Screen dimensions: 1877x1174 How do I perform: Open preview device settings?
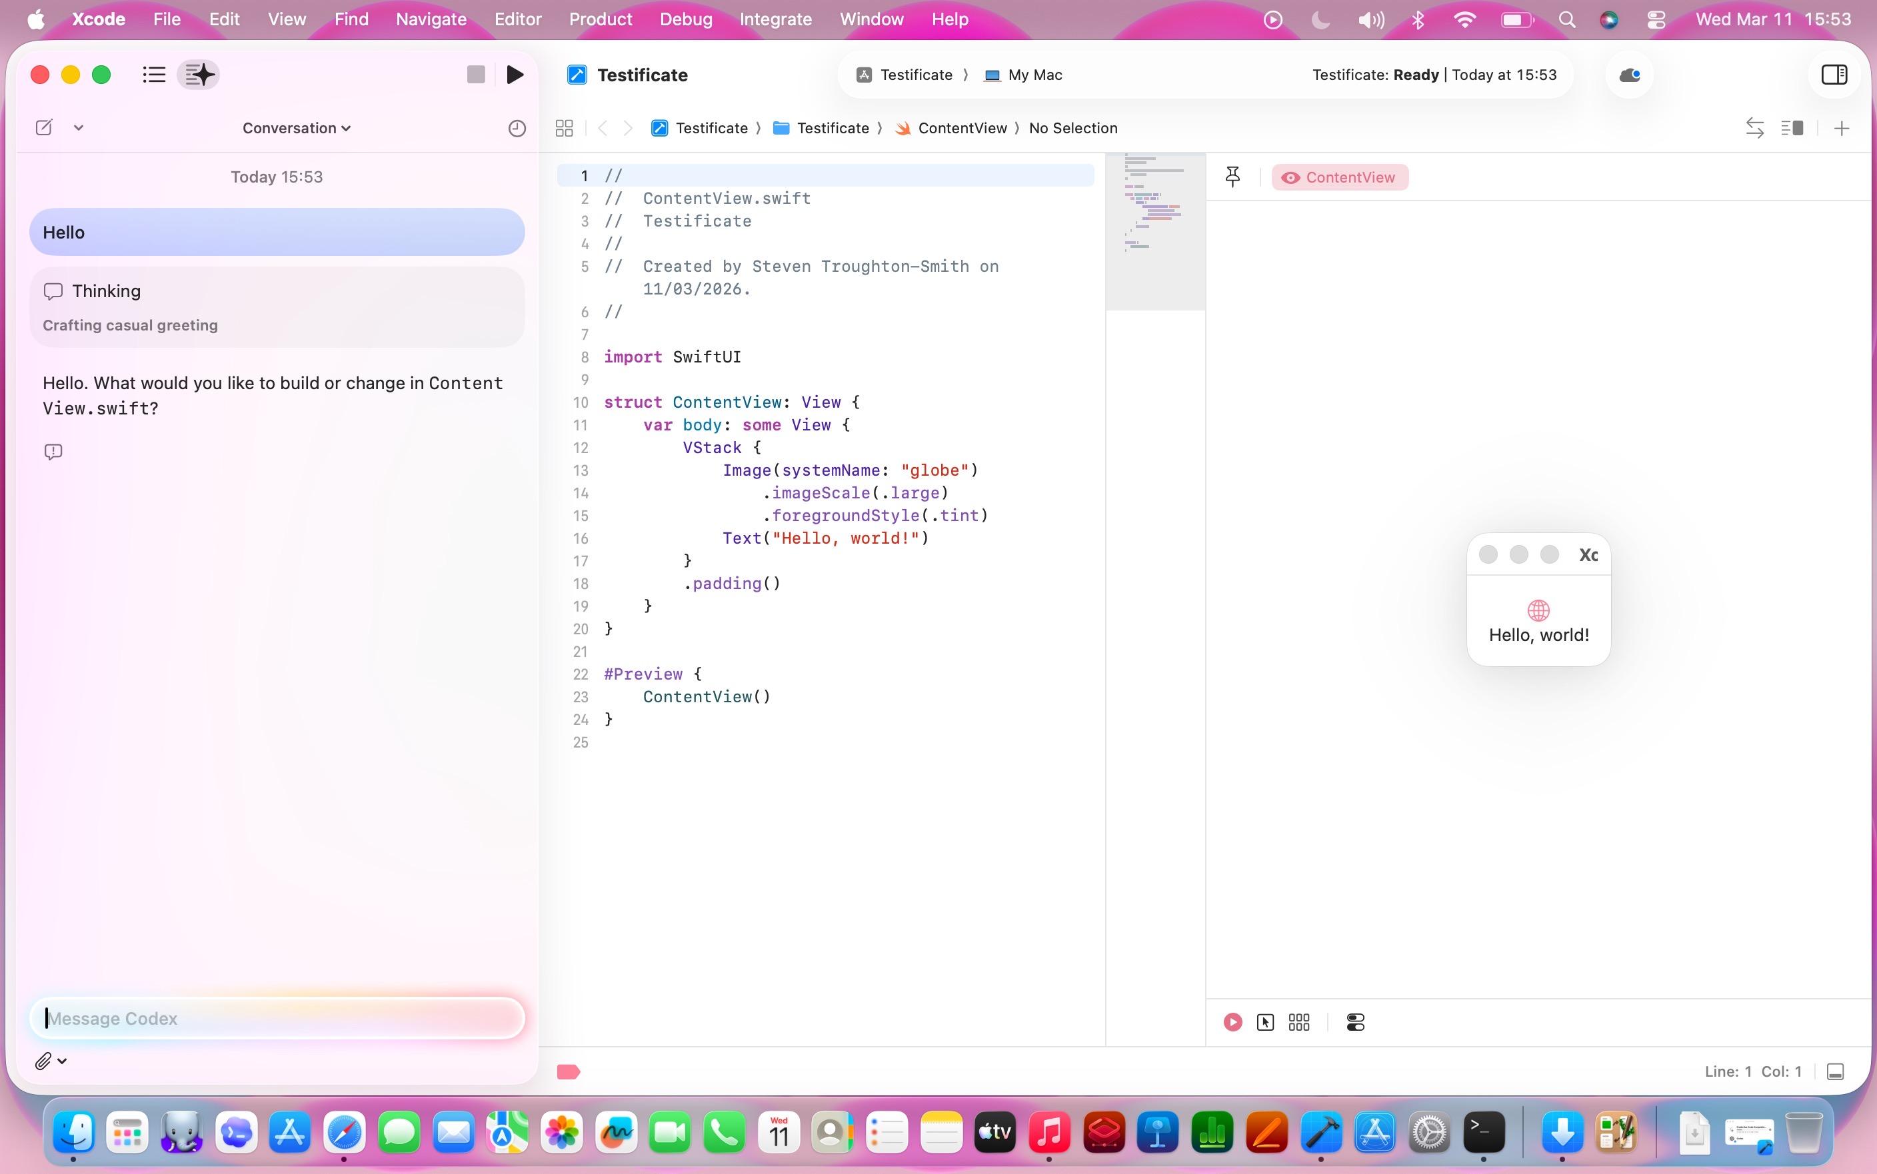click(1355, 1022)
